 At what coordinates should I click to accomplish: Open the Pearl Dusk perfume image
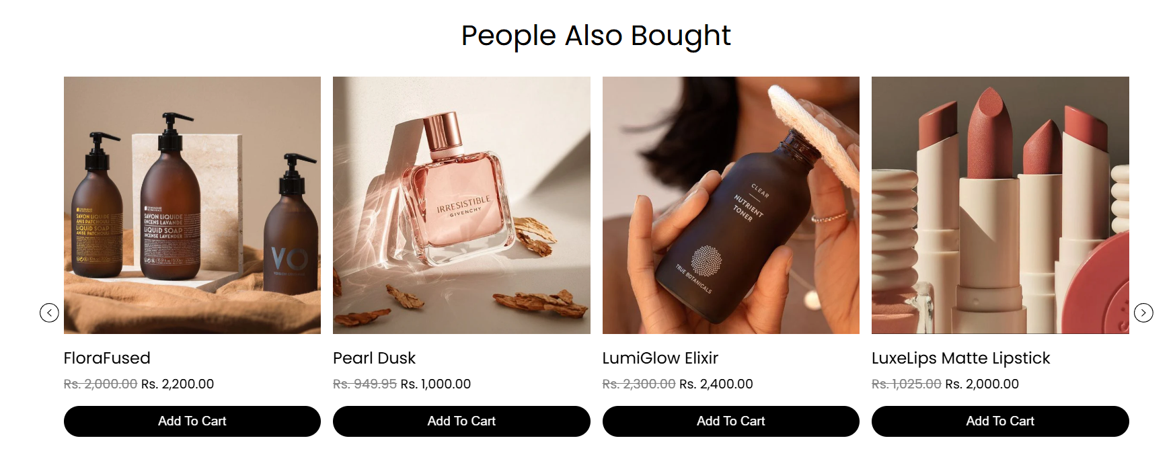(461, 205)
